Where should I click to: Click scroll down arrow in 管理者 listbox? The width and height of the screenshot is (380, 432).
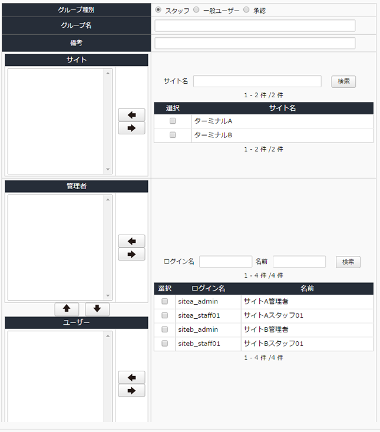click(x=108, y=296)
